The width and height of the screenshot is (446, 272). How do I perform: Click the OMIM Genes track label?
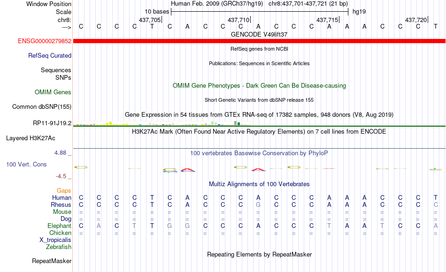[x=53, y=92]
